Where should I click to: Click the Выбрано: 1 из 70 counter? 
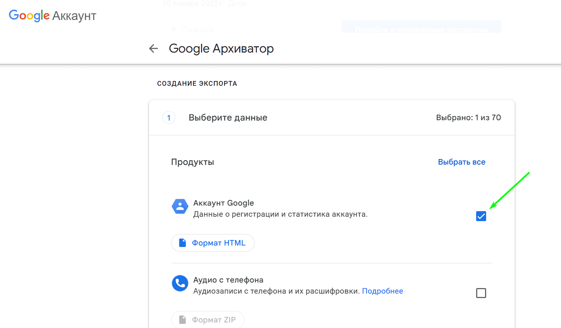point(468,118)
